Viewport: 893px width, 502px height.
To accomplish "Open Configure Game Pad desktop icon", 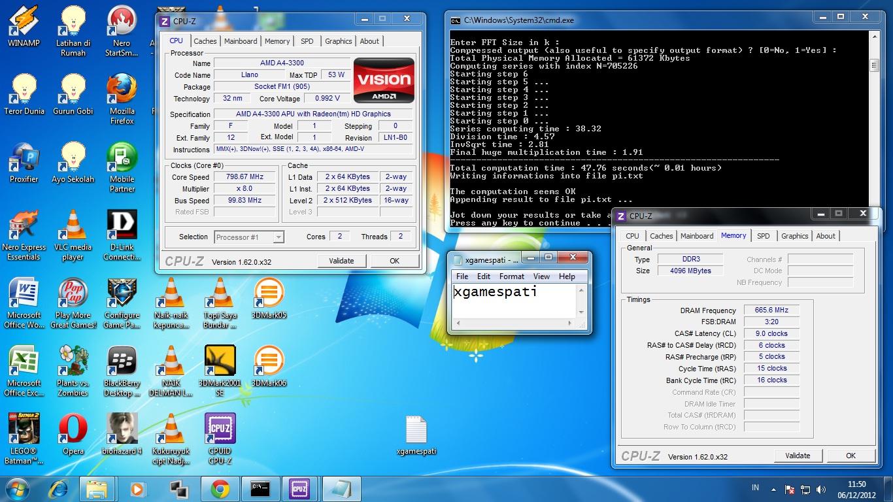I will tap(122, 303).
